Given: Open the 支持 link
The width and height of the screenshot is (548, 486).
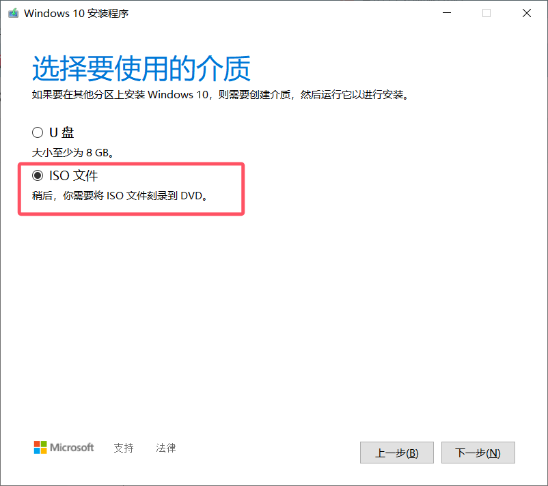Looking at the screenshot, I should 124,448.
